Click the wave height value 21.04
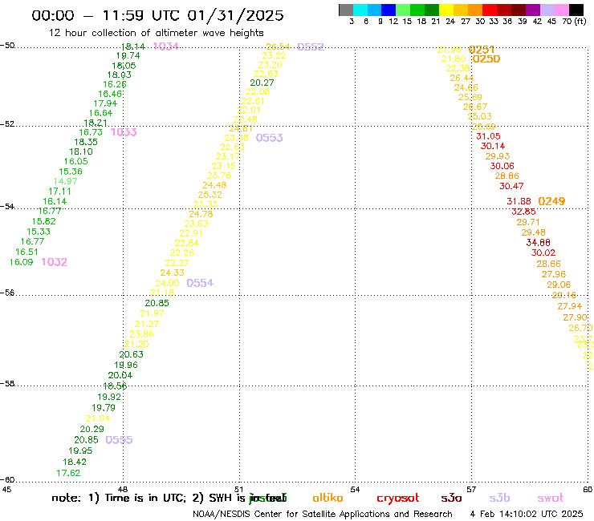Image resolution: width=594 pixels, height=521 pixels. click(98, 418)
